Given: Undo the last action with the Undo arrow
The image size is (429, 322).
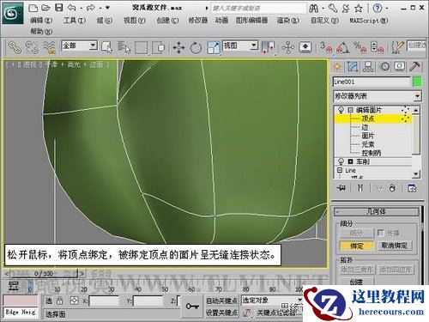Looking at the screenshot, I should pos(71,8).
